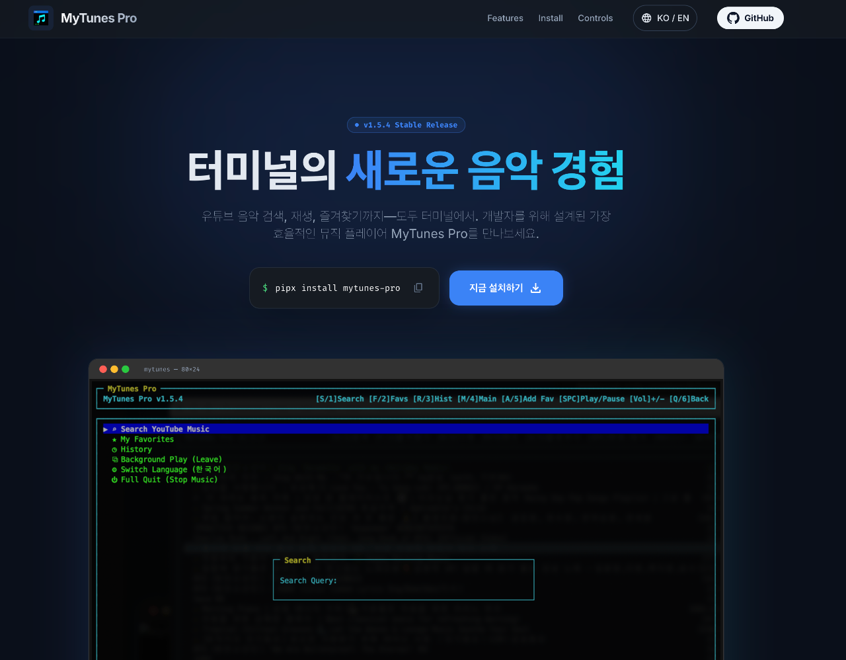Select Search YouTube Music in terminal menu

pos(165,429)
